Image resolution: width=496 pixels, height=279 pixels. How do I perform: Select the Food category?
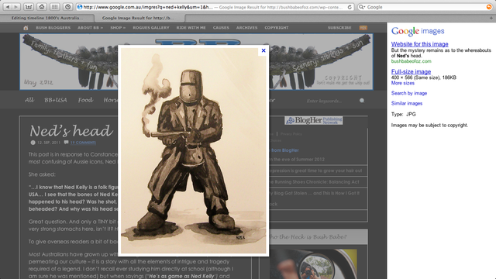(x=85, y=100)
